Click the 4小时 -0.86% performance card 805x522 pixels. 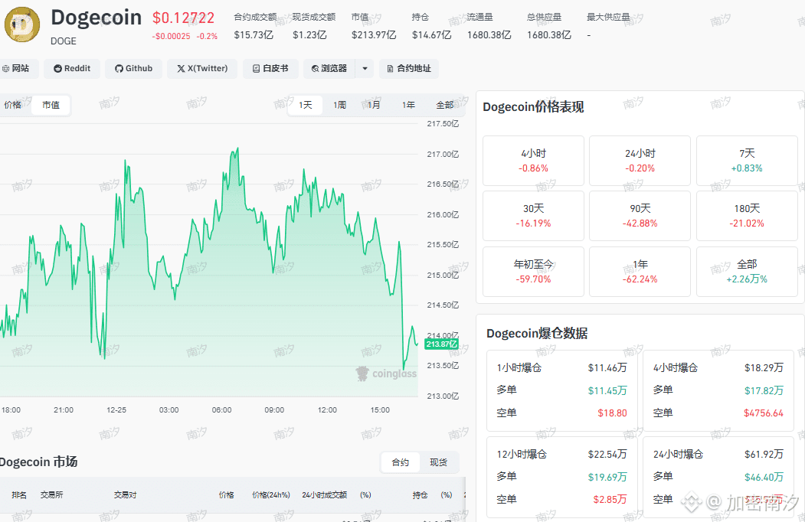(x=533, y=161)
